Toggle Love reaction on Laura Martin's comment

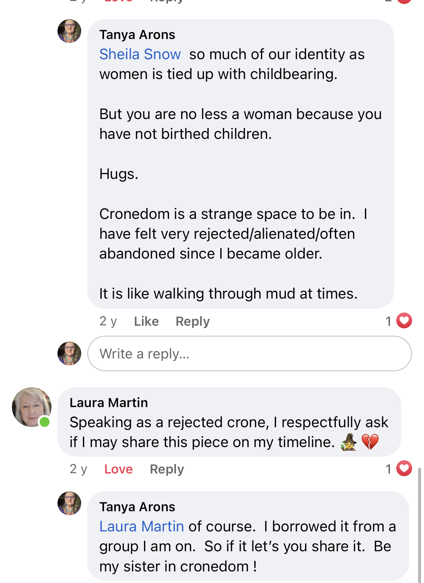point(119,469)
